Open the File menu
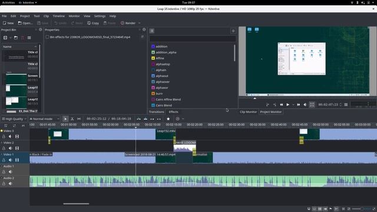377x212 pixels. tap(4, 16)
